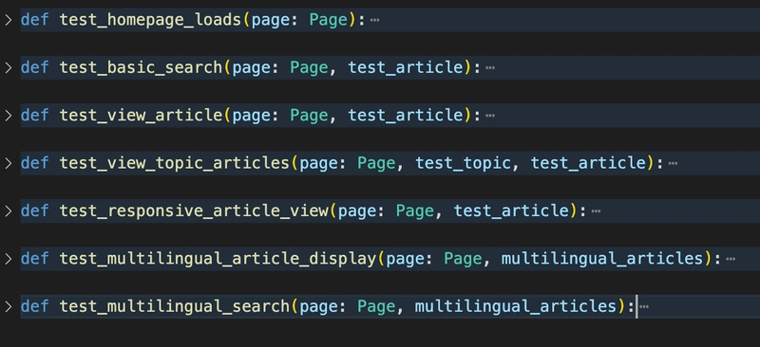Click the page parameter in test_responsive_article_view

click(357, 211)
